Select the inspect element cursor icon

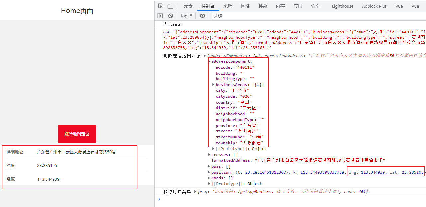[160, 5]
